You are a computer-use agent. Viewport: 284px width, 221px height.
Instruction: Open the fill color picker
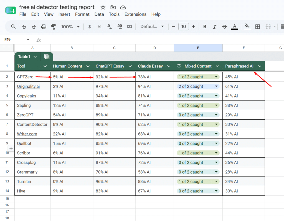click(247, 26)
